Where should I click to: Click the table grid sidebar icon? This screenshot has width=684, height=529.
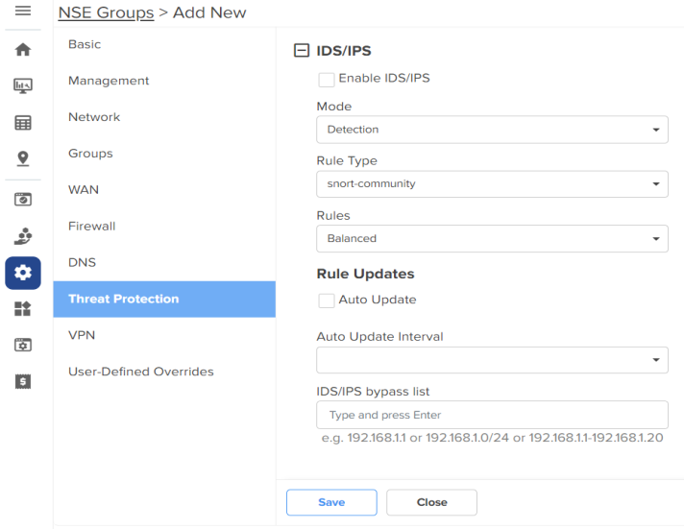coord(23,123)
